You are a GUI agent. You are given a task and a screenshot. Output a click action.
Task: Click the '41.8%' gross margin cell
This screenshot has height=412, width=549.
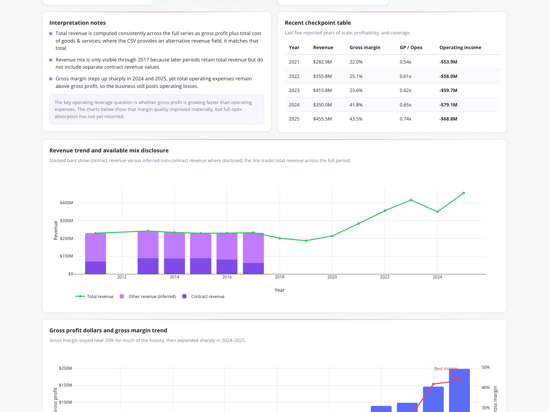pos(356,105)
